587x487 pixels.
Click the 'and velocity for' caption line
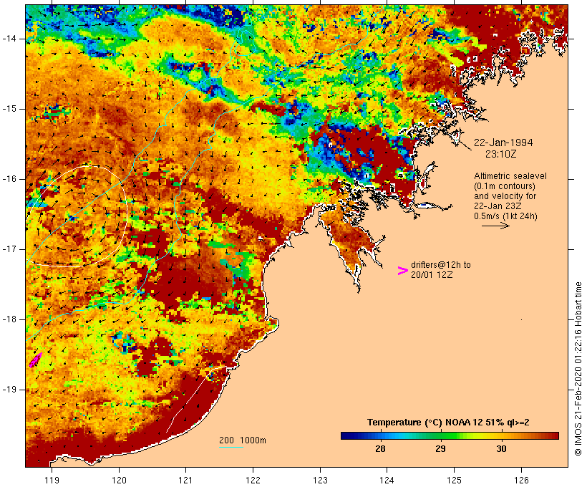[x=505, y=196]
